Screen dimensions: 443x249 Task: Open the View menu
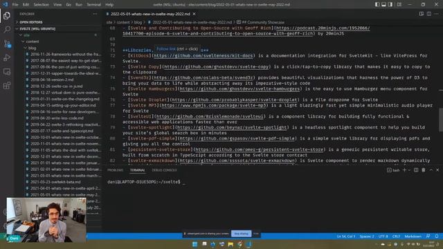57,5
